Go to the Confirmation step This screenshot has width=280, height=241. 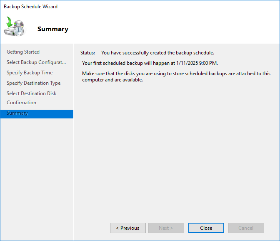tap(21, 103)
